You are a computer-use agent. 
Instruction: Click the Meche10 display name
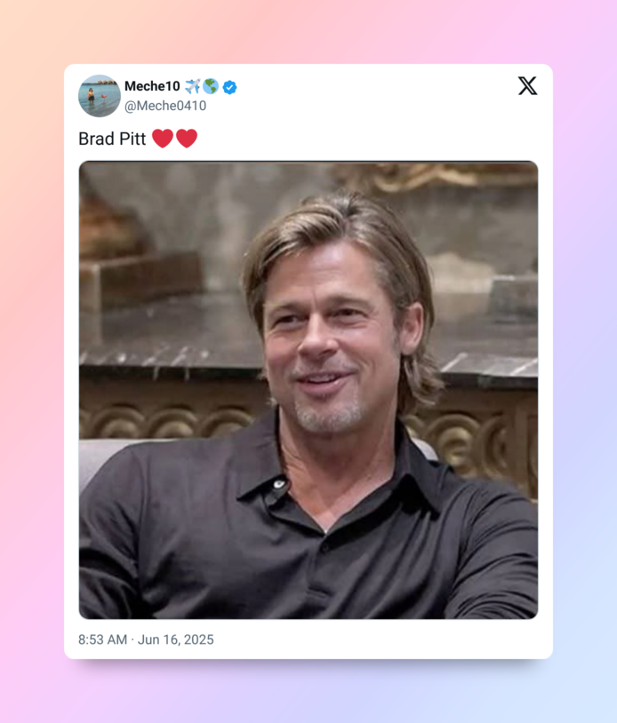152,86
